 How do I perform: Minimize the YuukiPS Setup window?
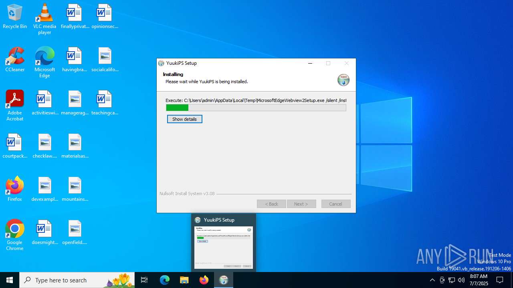[310, 63]
